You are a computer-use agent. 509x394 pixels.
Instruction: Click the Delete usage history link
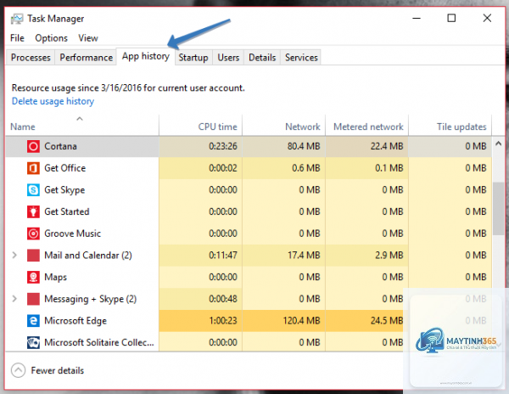tap(53, 101)
